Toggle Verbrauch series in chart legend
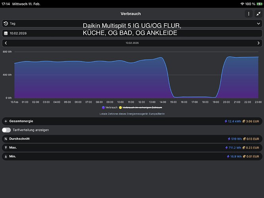 pos(110,107)
